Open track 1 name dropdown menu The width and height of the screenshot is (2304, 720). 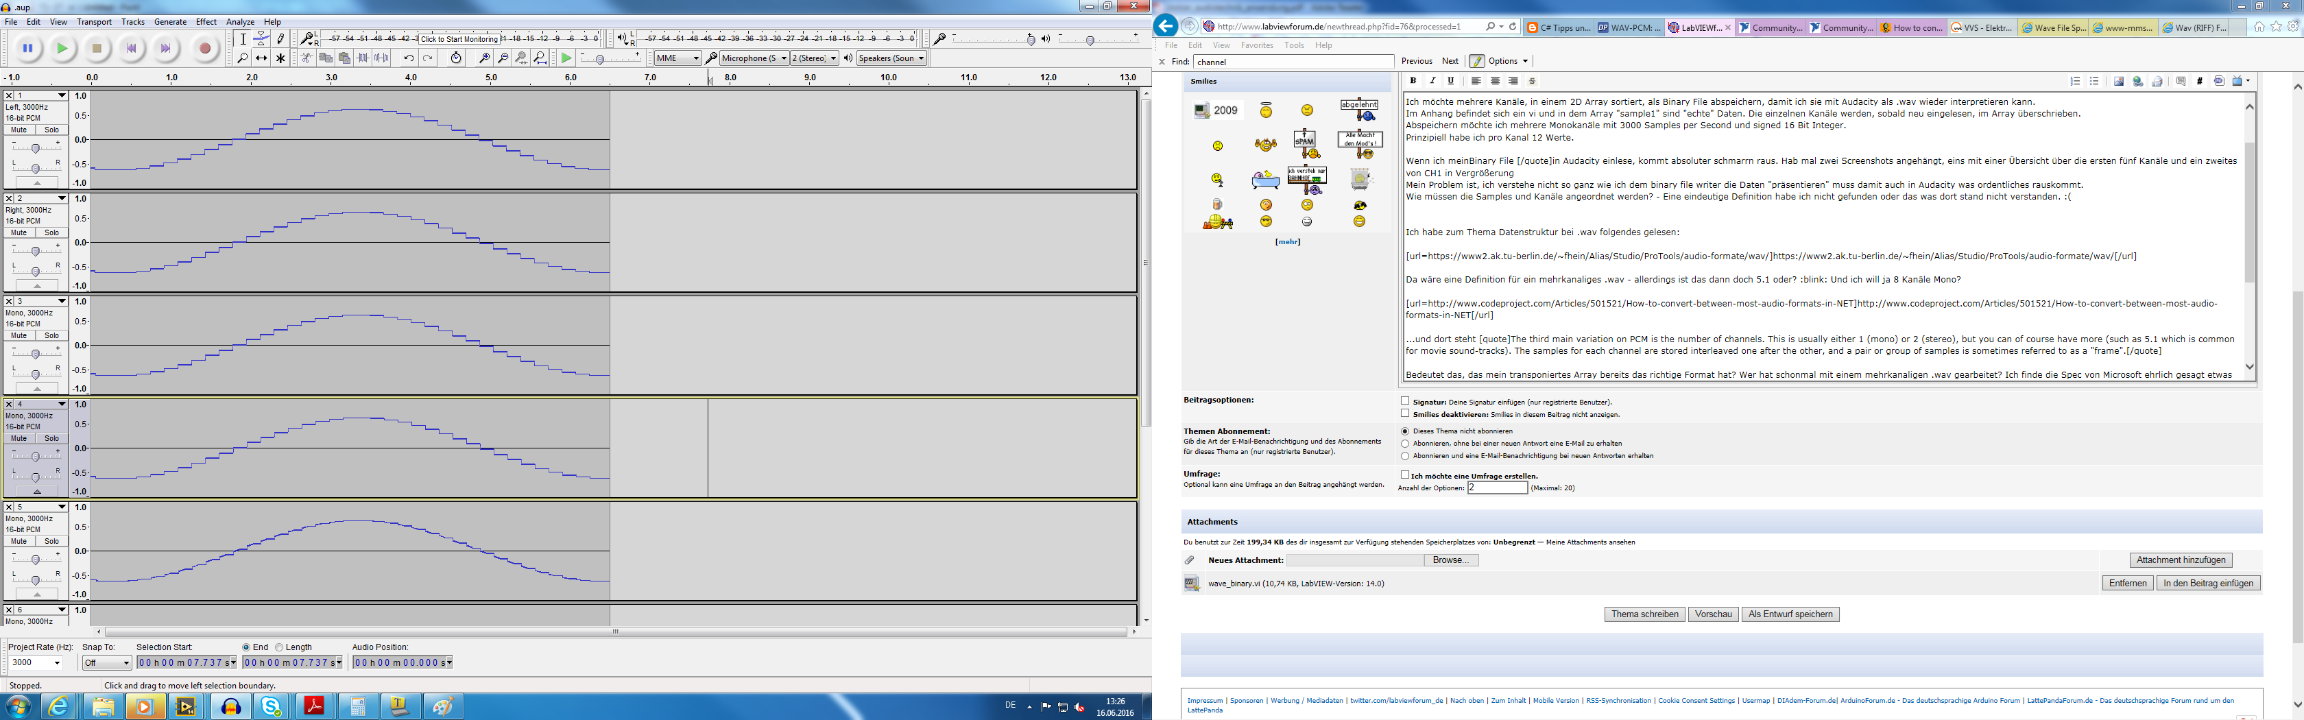(42, 96)
